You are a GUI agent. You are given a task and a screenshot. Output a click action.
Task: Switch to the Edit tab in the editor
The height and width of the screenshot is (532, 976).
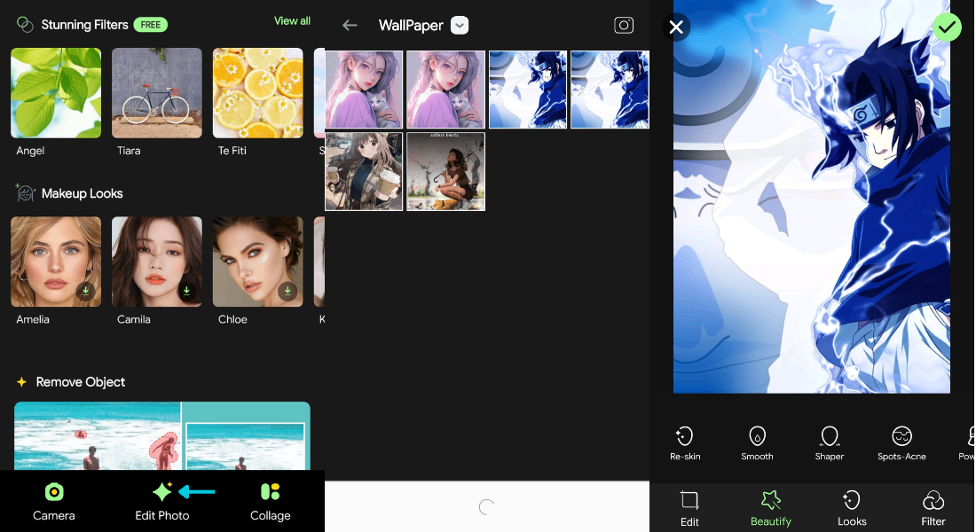[689, 508]
